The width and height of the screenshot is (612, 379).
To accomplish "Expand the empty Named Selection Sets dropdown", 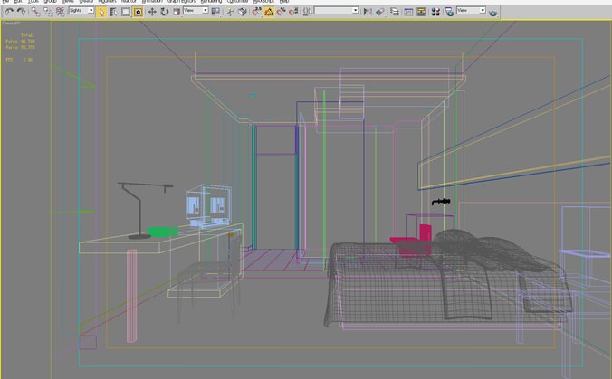I will pos(337,11).
